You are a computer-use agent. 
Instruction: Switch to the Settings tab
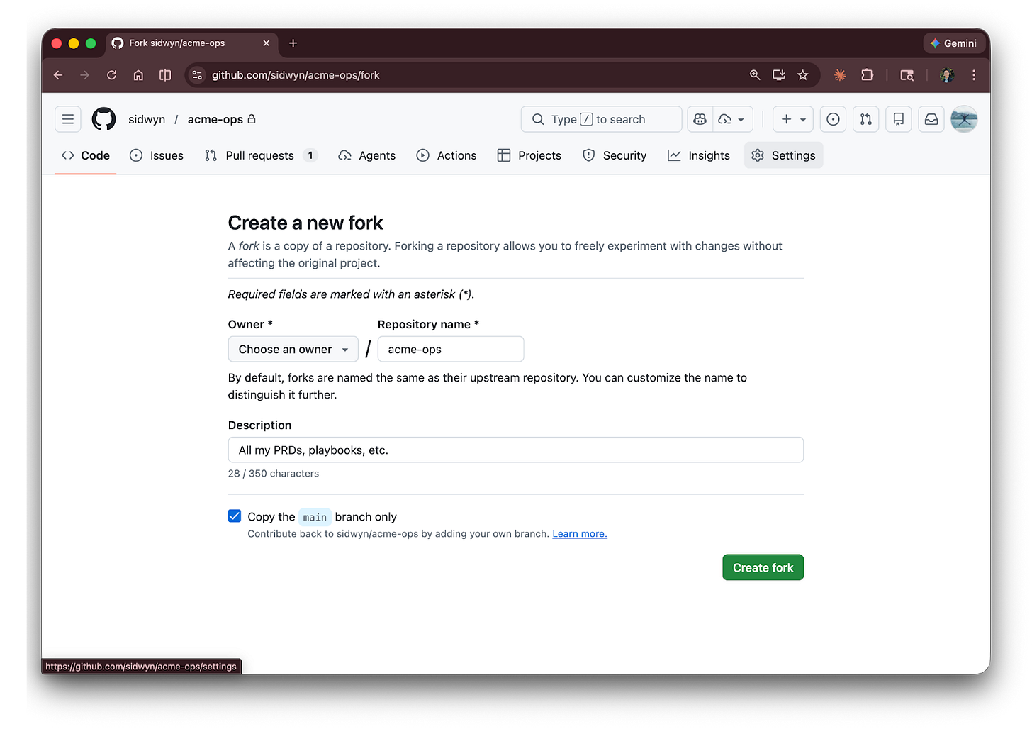784,155
